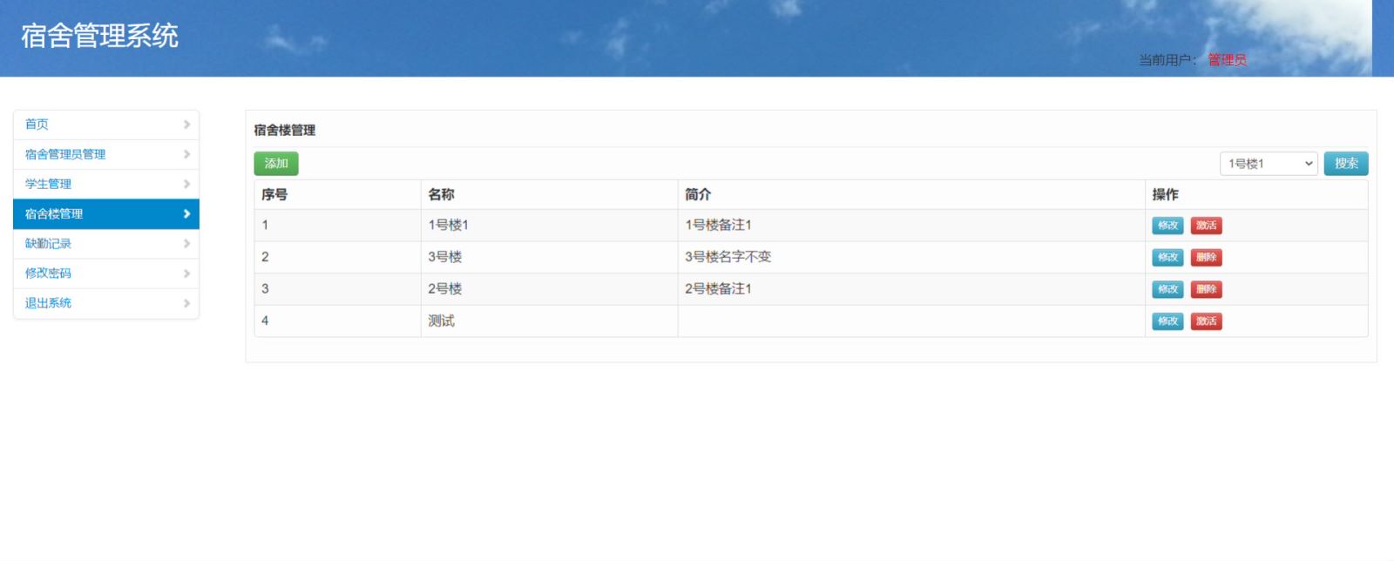Click the 管理员 current user link
Viewport: 1394px width, 561px height.
point(1227,60)
